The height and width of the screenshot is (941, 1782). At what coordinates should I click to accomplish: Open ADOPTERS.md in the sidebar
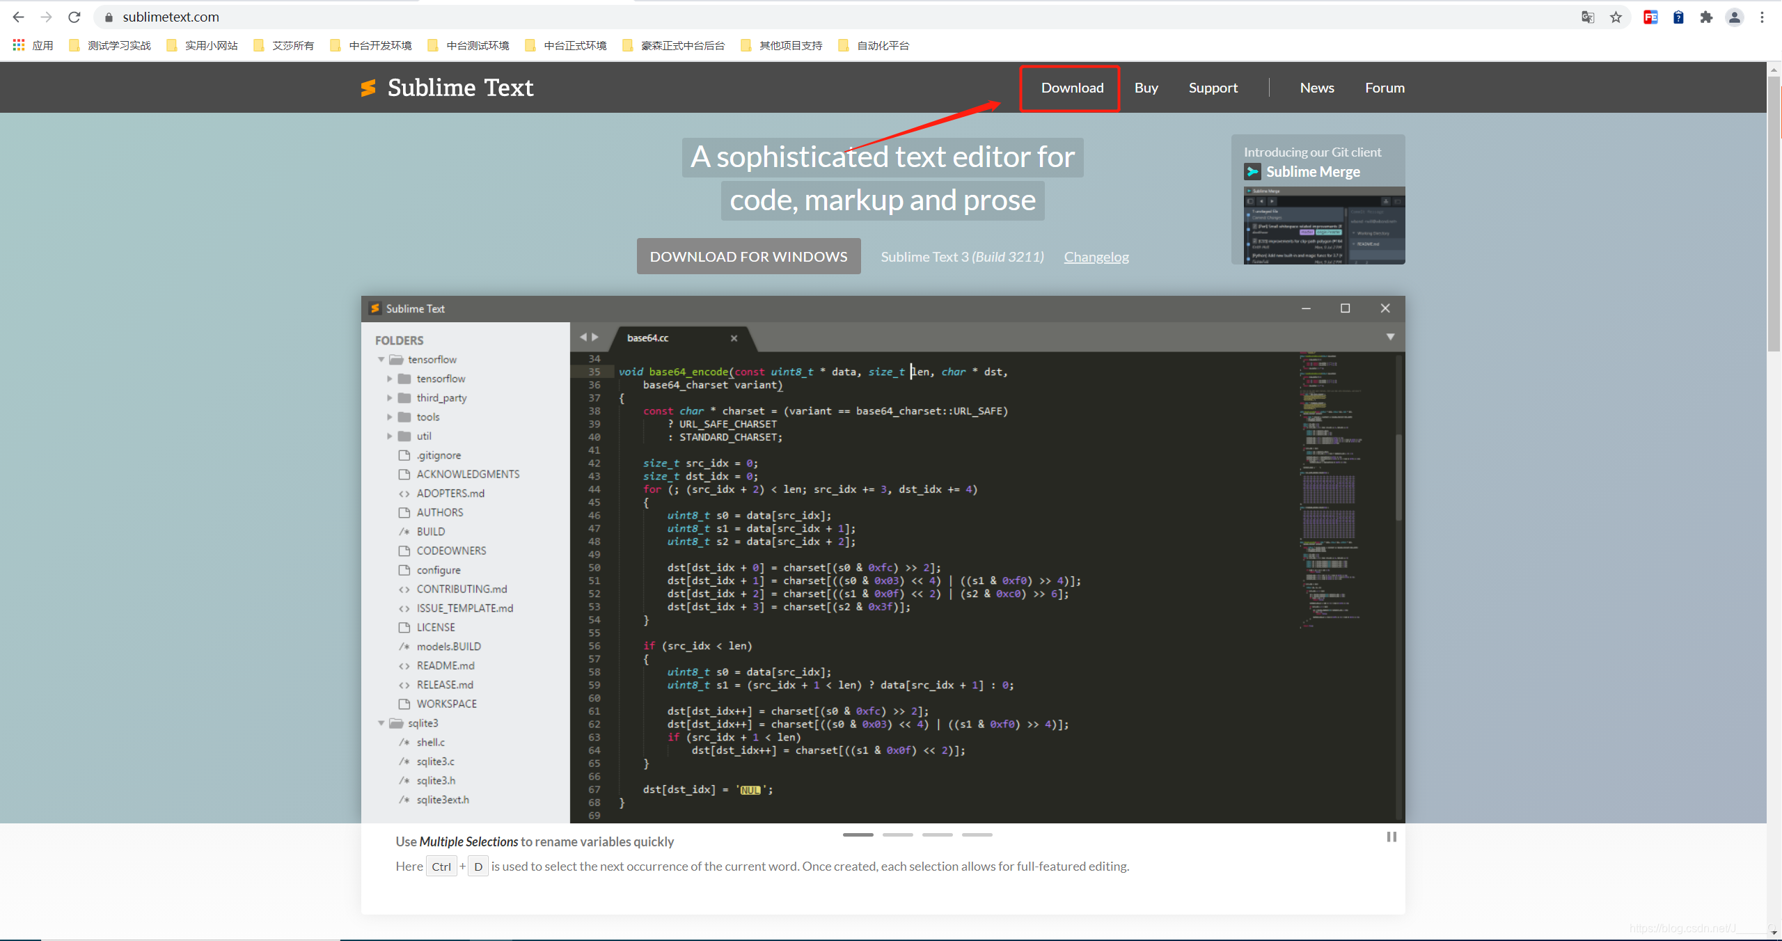tap(450, 493)
